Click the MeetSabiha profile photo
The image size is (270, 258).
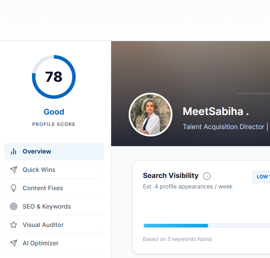coord(151,115)
